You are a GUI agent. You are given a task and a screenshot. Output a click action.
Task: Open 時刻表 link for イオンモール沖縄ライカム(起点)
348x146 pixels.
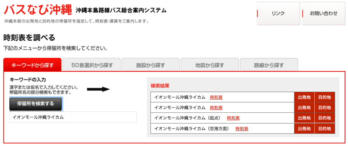[x=233, y=118]
